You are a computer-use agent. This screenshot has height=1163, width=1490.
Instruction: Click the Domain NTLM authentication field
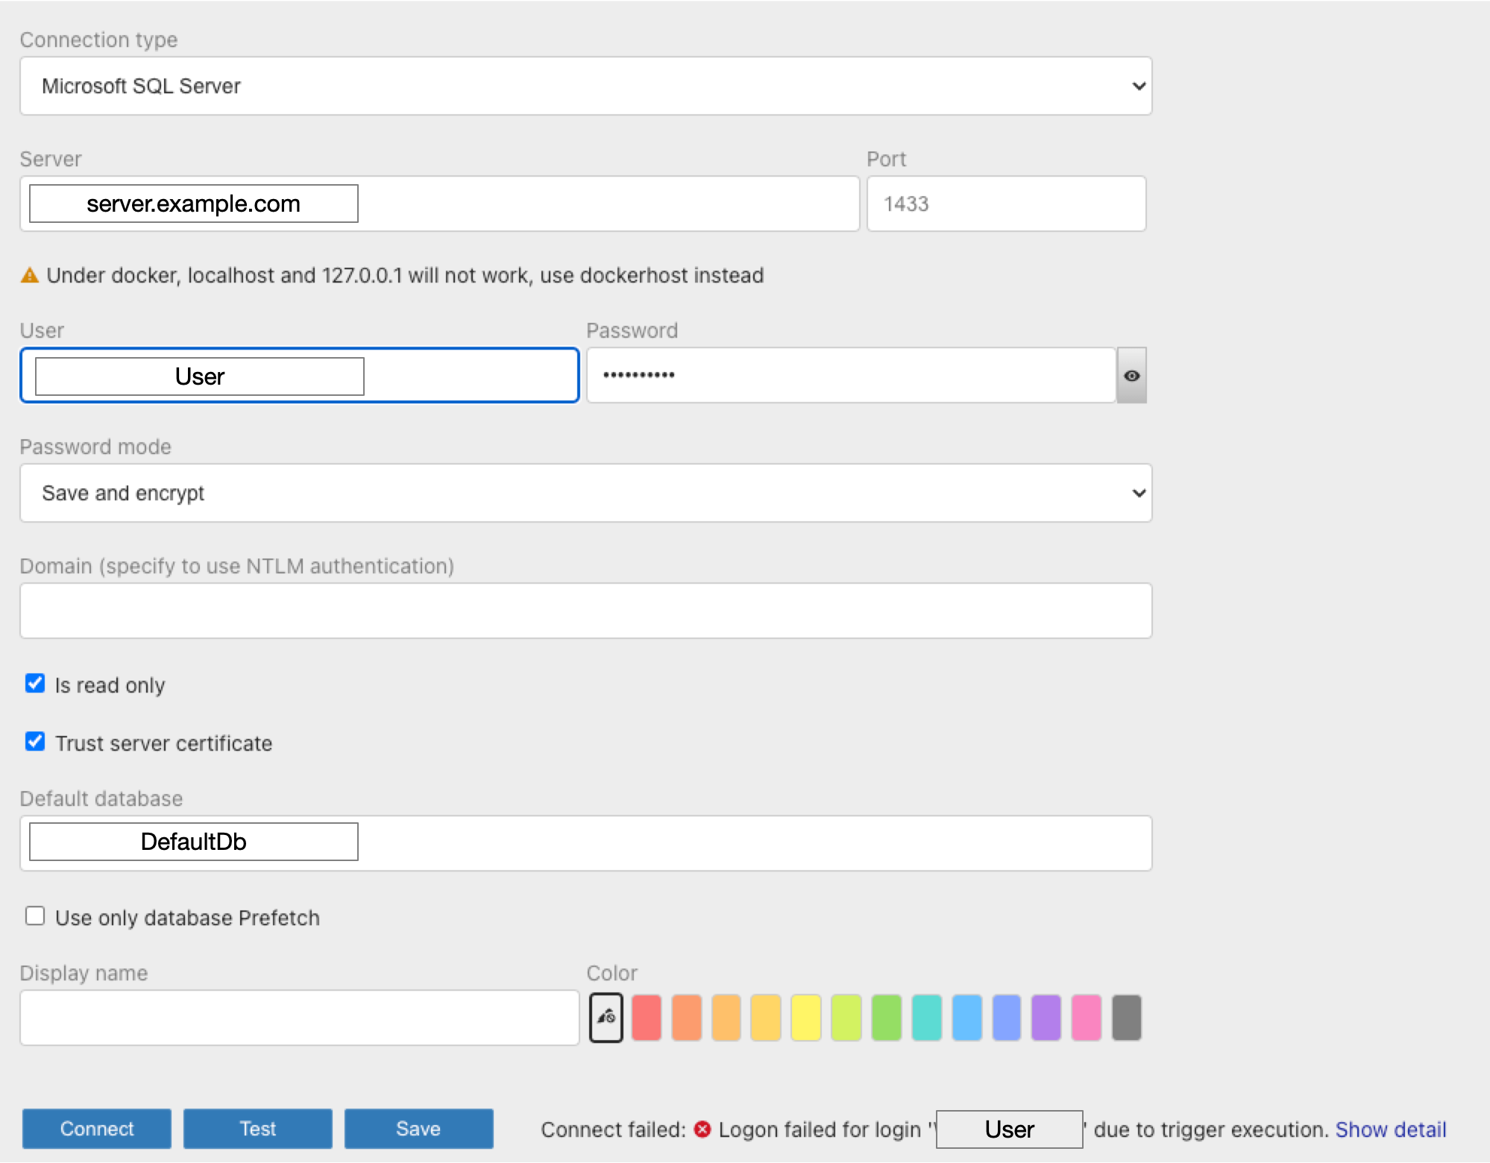pos(586,611)
